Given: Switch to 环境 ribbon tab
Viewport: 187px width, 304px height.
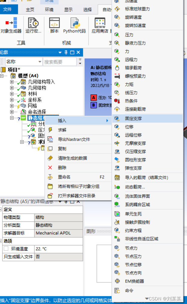Looking at the screenshot, I should [x=49, y=10].
